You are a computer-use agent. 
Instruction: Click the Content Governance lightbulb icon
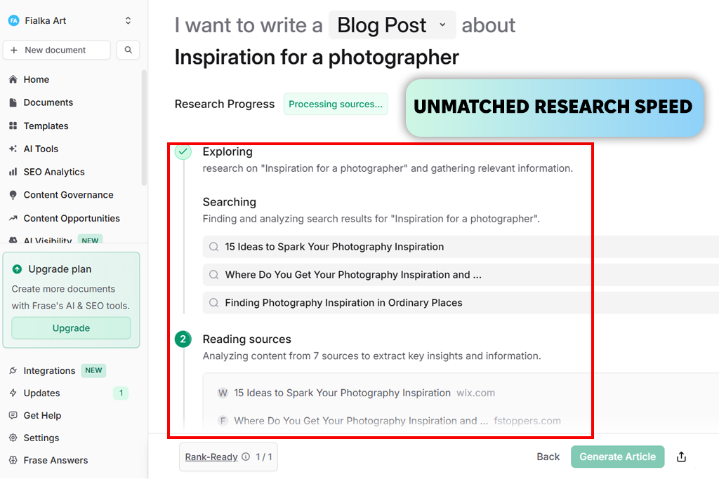[13, 195]
